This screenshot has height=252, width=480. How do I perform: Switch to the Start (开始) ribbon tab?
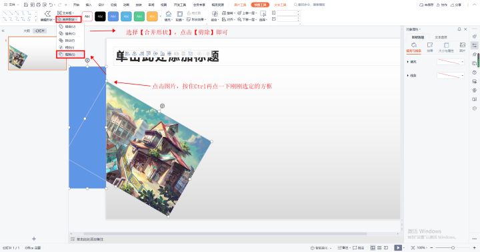(76, 5)
